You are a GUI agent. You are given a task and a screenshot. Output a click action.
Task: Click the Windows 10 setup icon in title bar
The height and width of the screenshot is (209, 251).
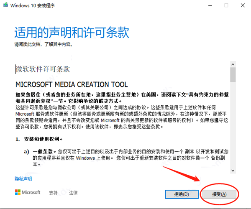(5, 5)
